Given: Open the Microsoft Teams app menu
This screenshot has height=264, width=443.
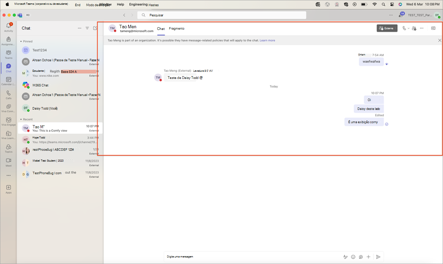Looking at the screenshot, I should pos(41,4).
